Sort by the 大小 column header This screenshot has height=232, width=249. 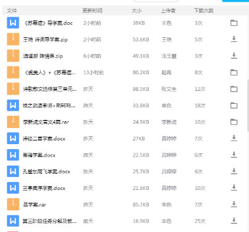pyautogui.click(x=137, y=11)
